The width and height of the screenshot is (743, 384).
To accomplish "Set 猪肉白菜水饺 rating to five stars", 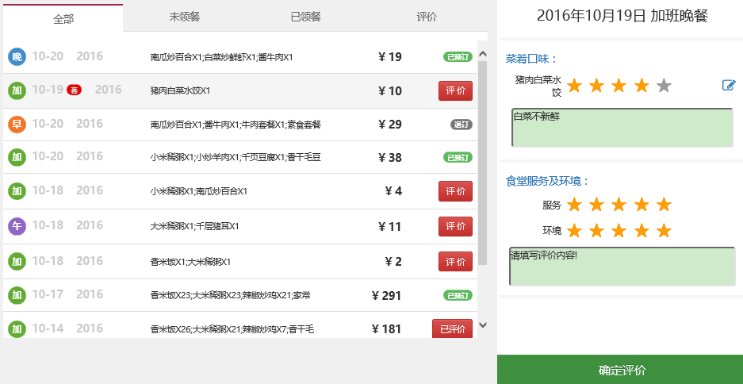I will pyautogui.click(x=664, y=86).
